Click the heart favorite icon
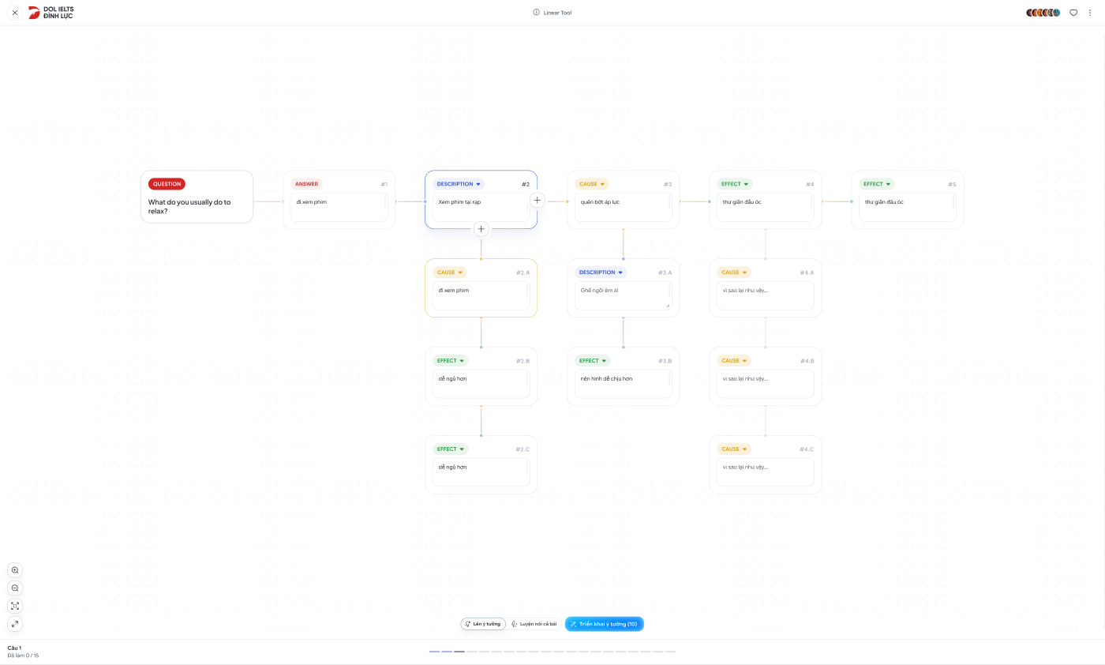This screenshot has width=1105, height=665. pyautogui.click(x=1073, y=13)
